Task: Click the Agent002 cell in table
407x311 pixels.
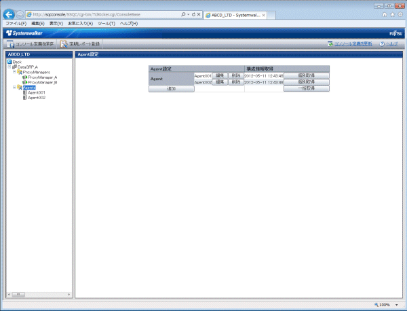Action: (x=203, y=82)
